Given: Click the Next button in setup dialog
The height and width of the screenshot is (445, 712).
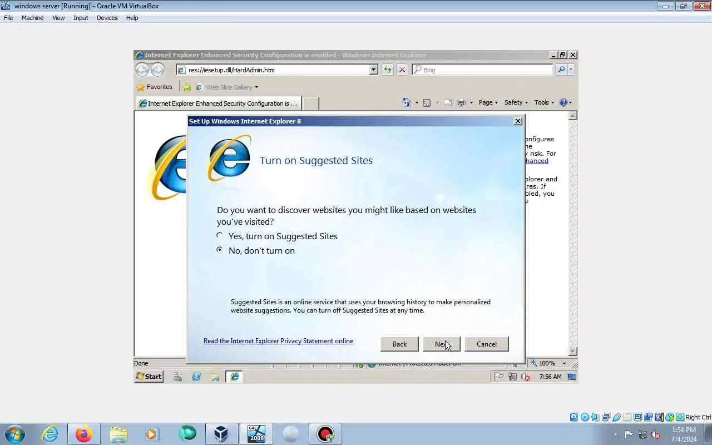Looking at the screenshot, I should click(x=441, y=344).
